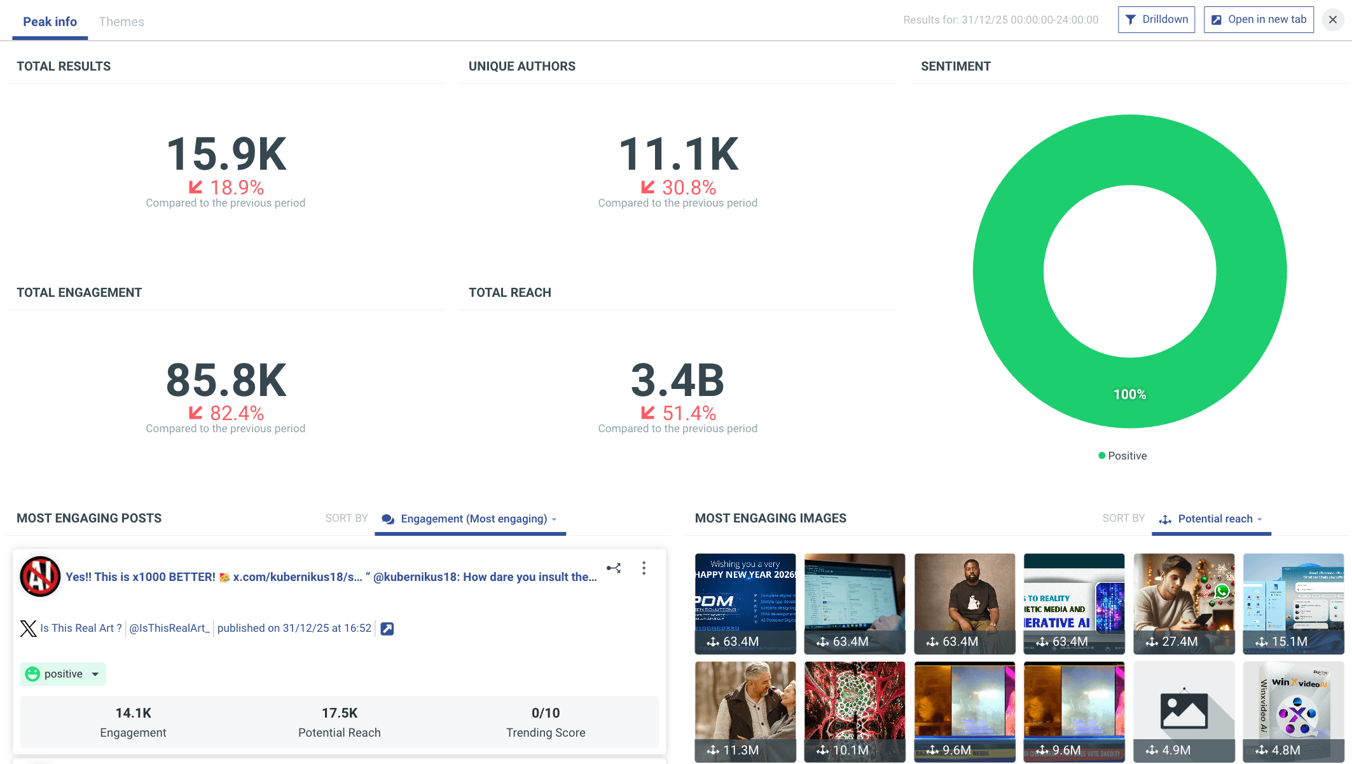Close the peak info panel

coord(1332,20)
